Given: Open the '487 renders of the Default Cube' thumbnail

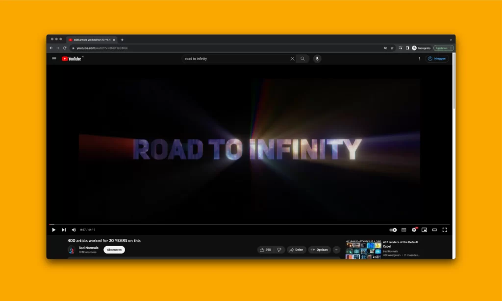Looking at the screenshot, I should (363, 250).
